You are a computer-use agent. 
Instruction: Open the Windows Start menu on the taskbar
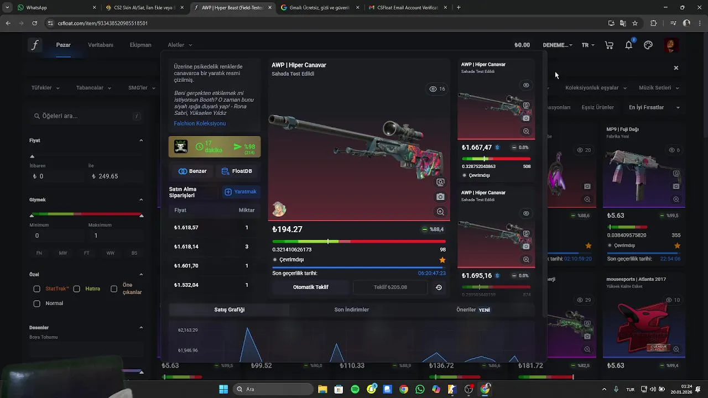coord(223,389)
